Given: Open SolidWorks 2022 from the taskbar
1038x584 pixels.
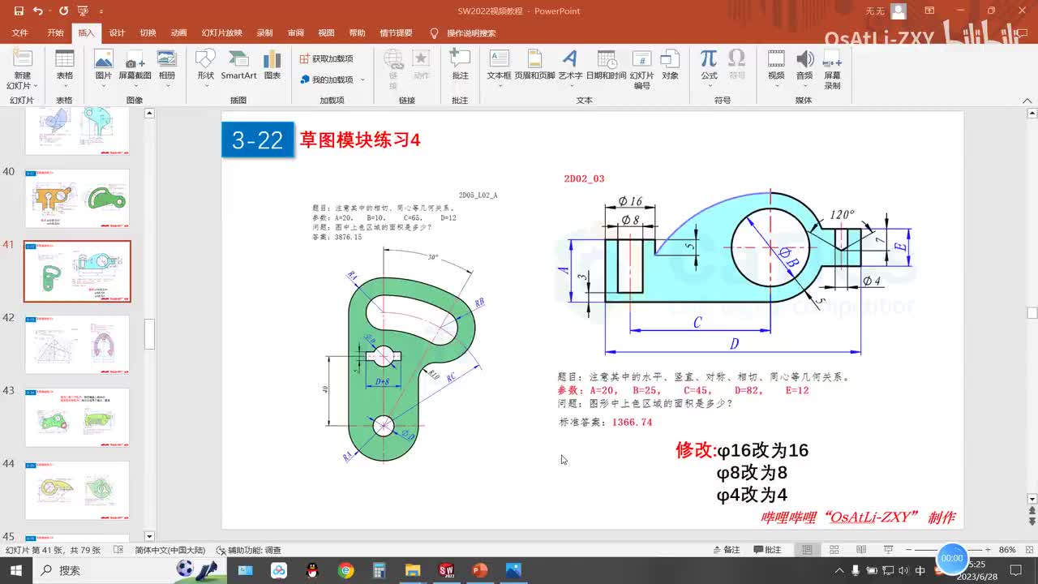Looking at the screenshot, I should (446, 570).
